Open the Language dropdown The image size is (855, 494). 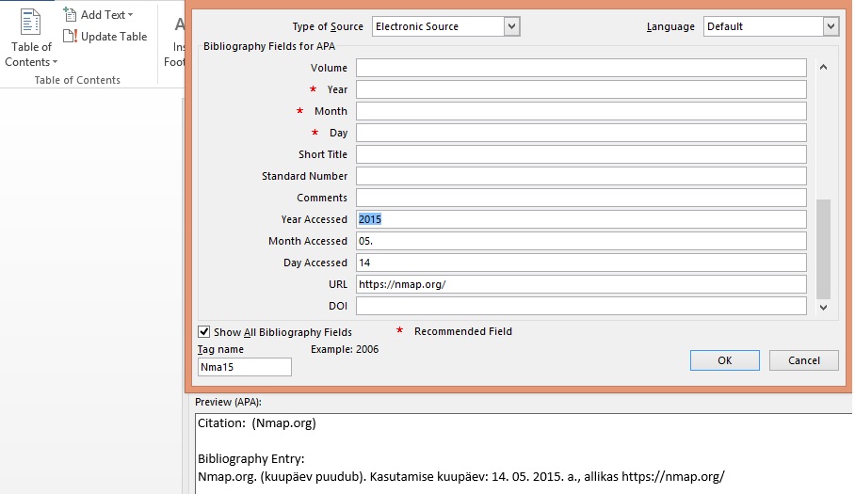(x=831, y=26)
